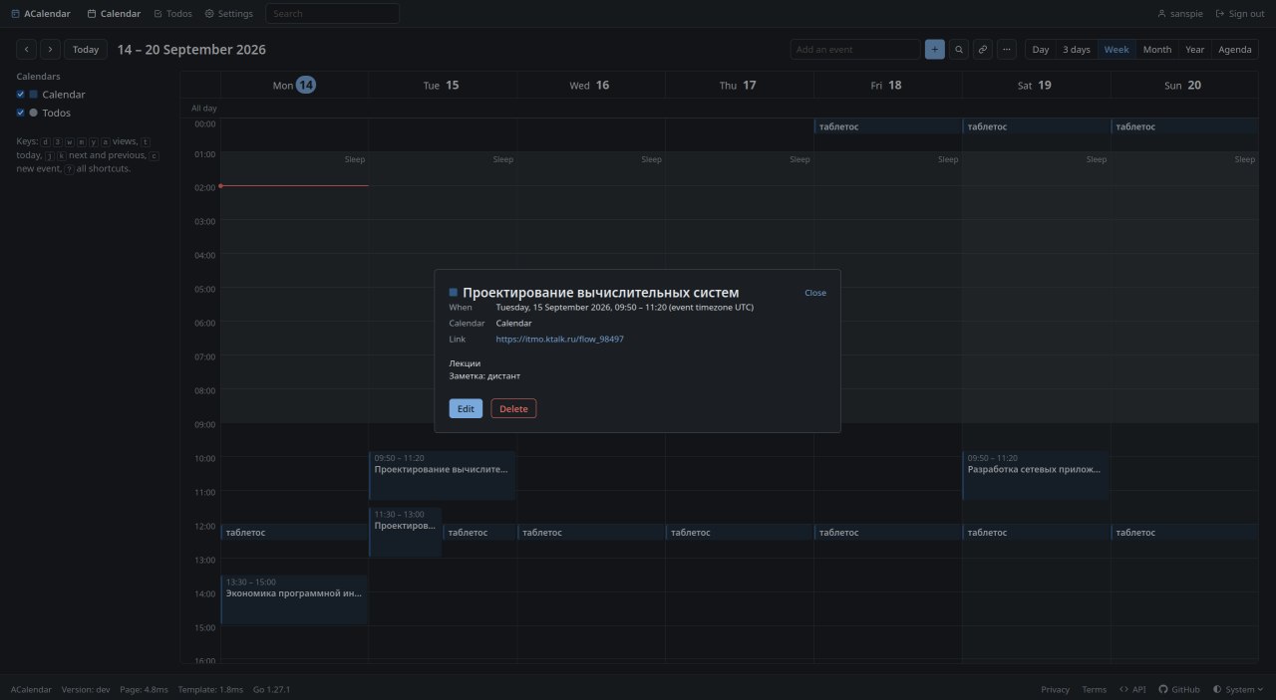Screen dimensions: 1276x700
Task: Click the grey Todos color dot in the sidebar
Action: coord(34,113)
